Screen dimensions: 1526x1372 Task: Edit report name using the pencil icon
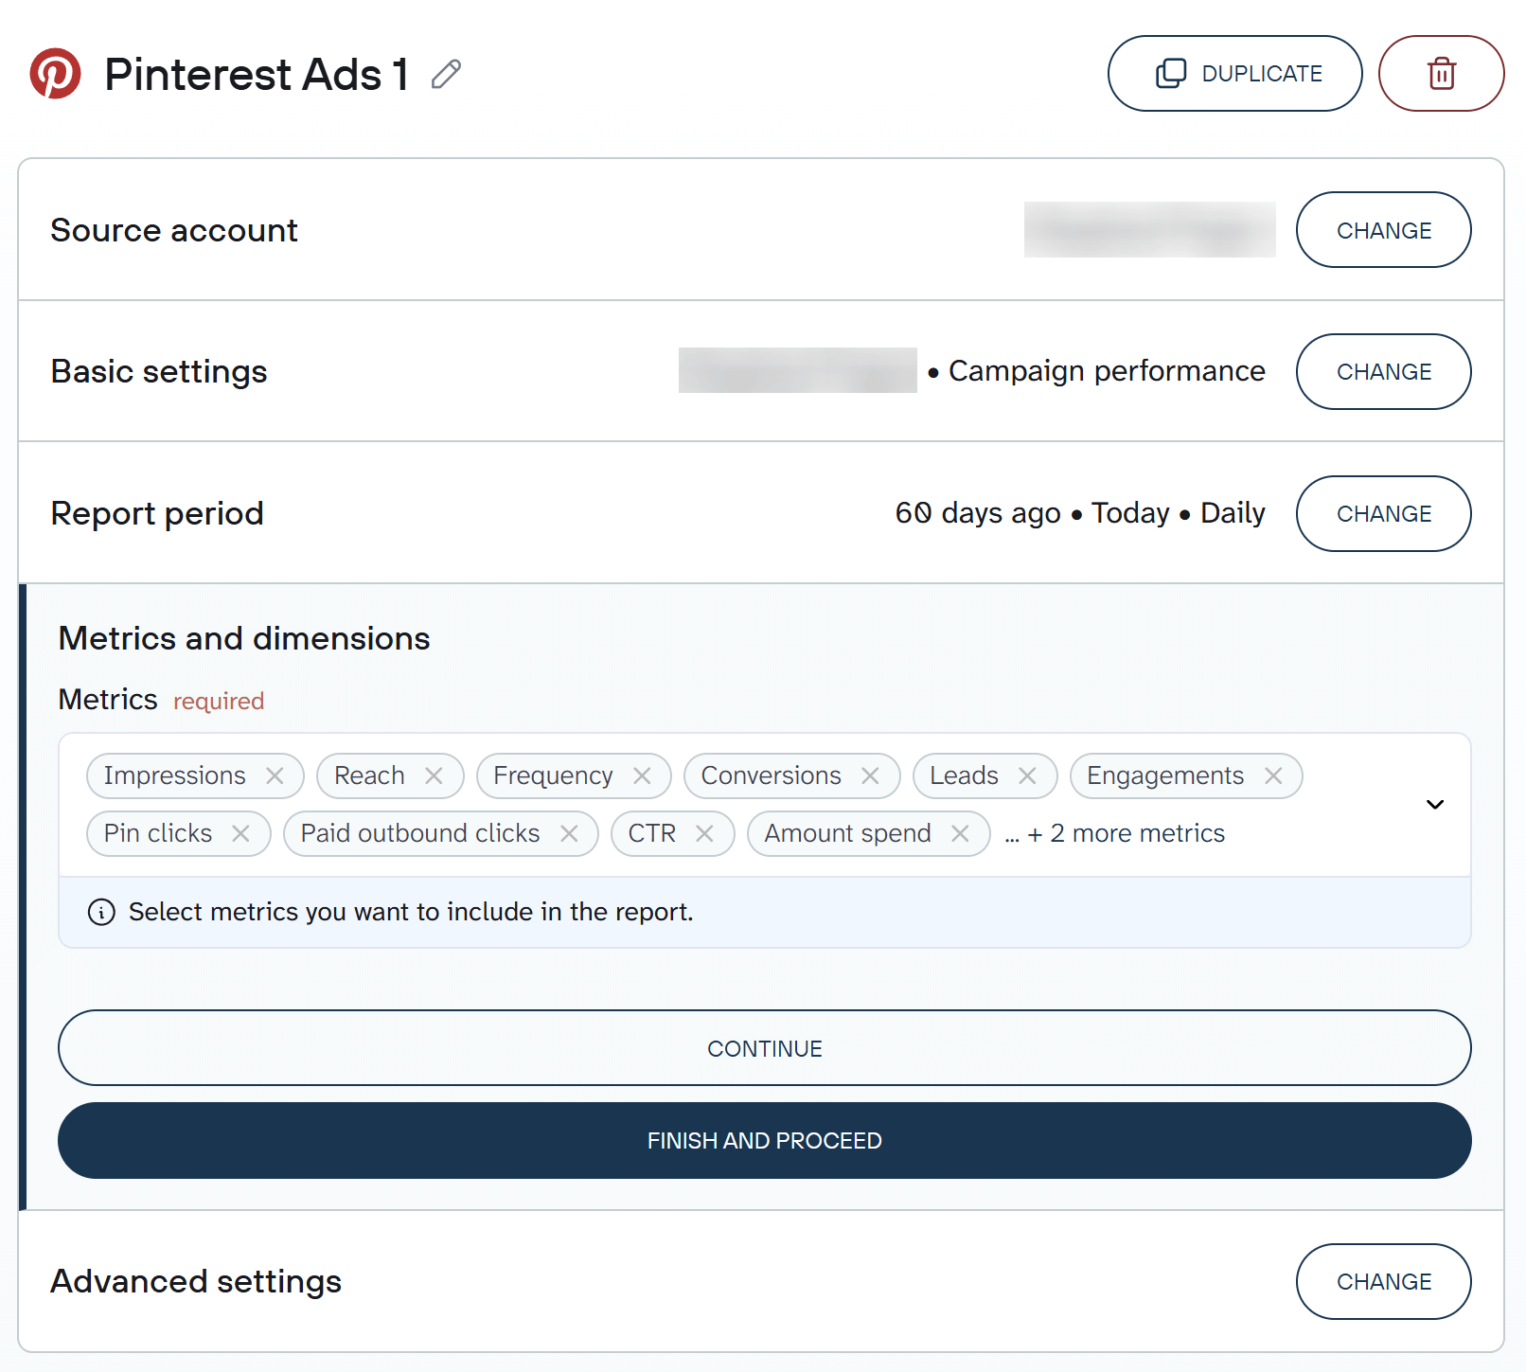click(446, 73)
